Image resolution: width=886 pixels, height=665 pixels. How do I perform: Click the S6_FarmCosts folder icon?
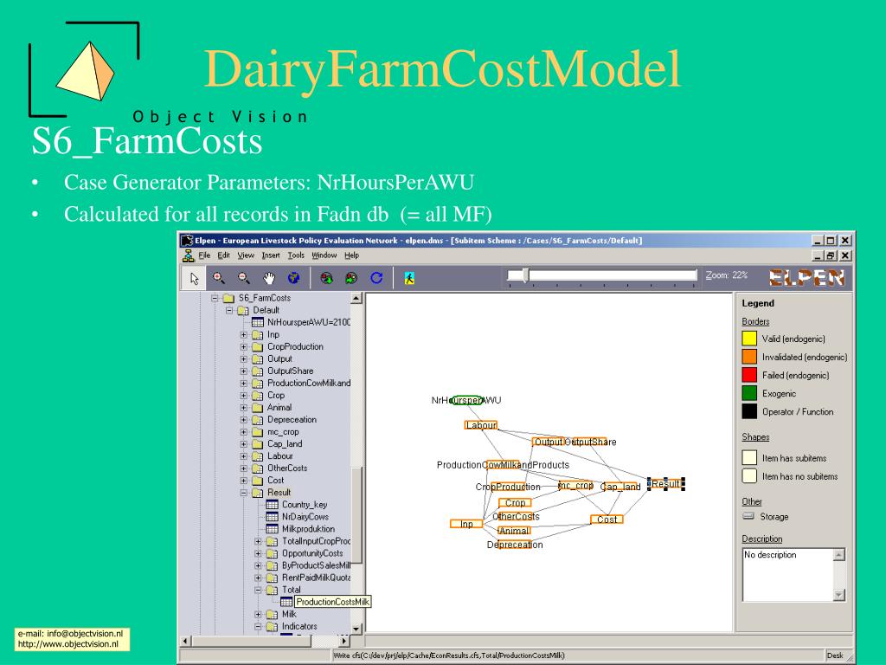pos(228,298)
